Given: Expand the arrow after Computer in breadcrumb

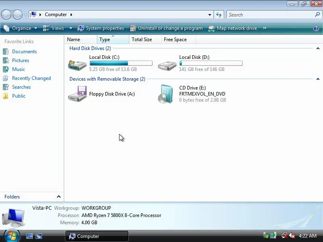Looking at the screenshot, I should (x=71, y=15).
